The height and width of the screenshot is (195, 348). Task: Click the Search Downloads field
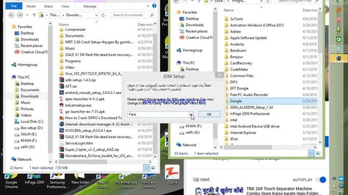click(x=133, y=15)
